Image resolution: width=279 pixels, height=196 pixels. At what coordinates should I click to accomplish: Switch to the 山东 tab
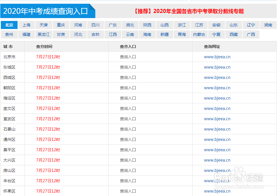click(234, 25)
